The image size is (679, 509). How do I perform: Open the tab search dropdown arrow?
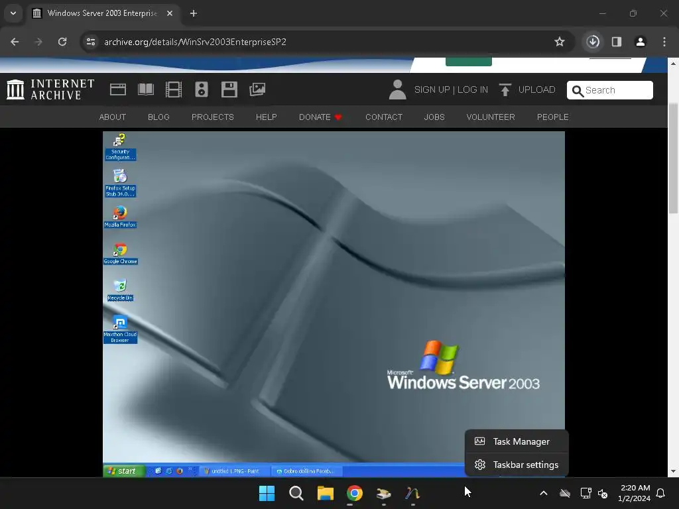coord(13,13)
